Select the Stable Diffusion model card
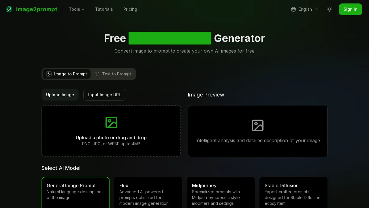Viewport: 369px width, 208px height. [x=293, y=192]
